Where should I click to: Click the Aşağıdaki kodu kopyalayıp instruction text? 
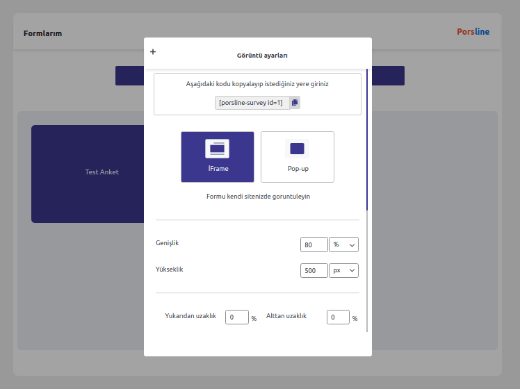tap(257, 84)
